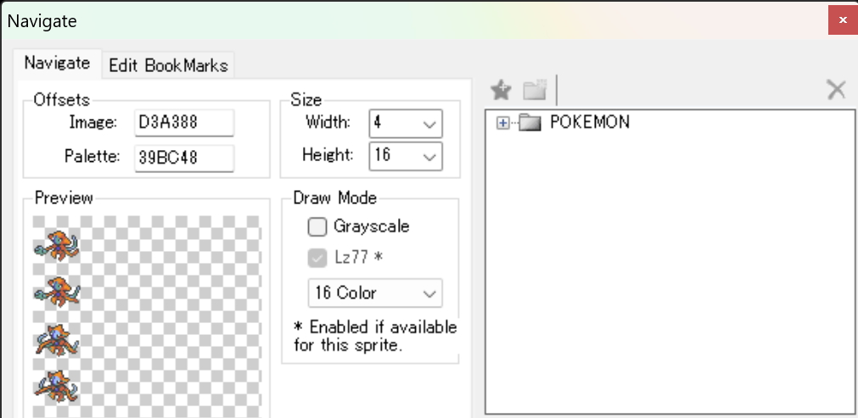Viewport: 858px width, 418px height.
Task: Click the add bookmark star icon
Action: (x=501, y=90)
